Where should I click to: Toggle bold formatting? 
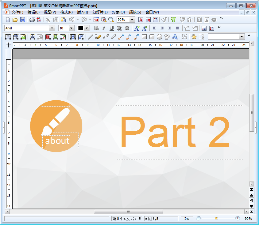click(x=96, y=28)
